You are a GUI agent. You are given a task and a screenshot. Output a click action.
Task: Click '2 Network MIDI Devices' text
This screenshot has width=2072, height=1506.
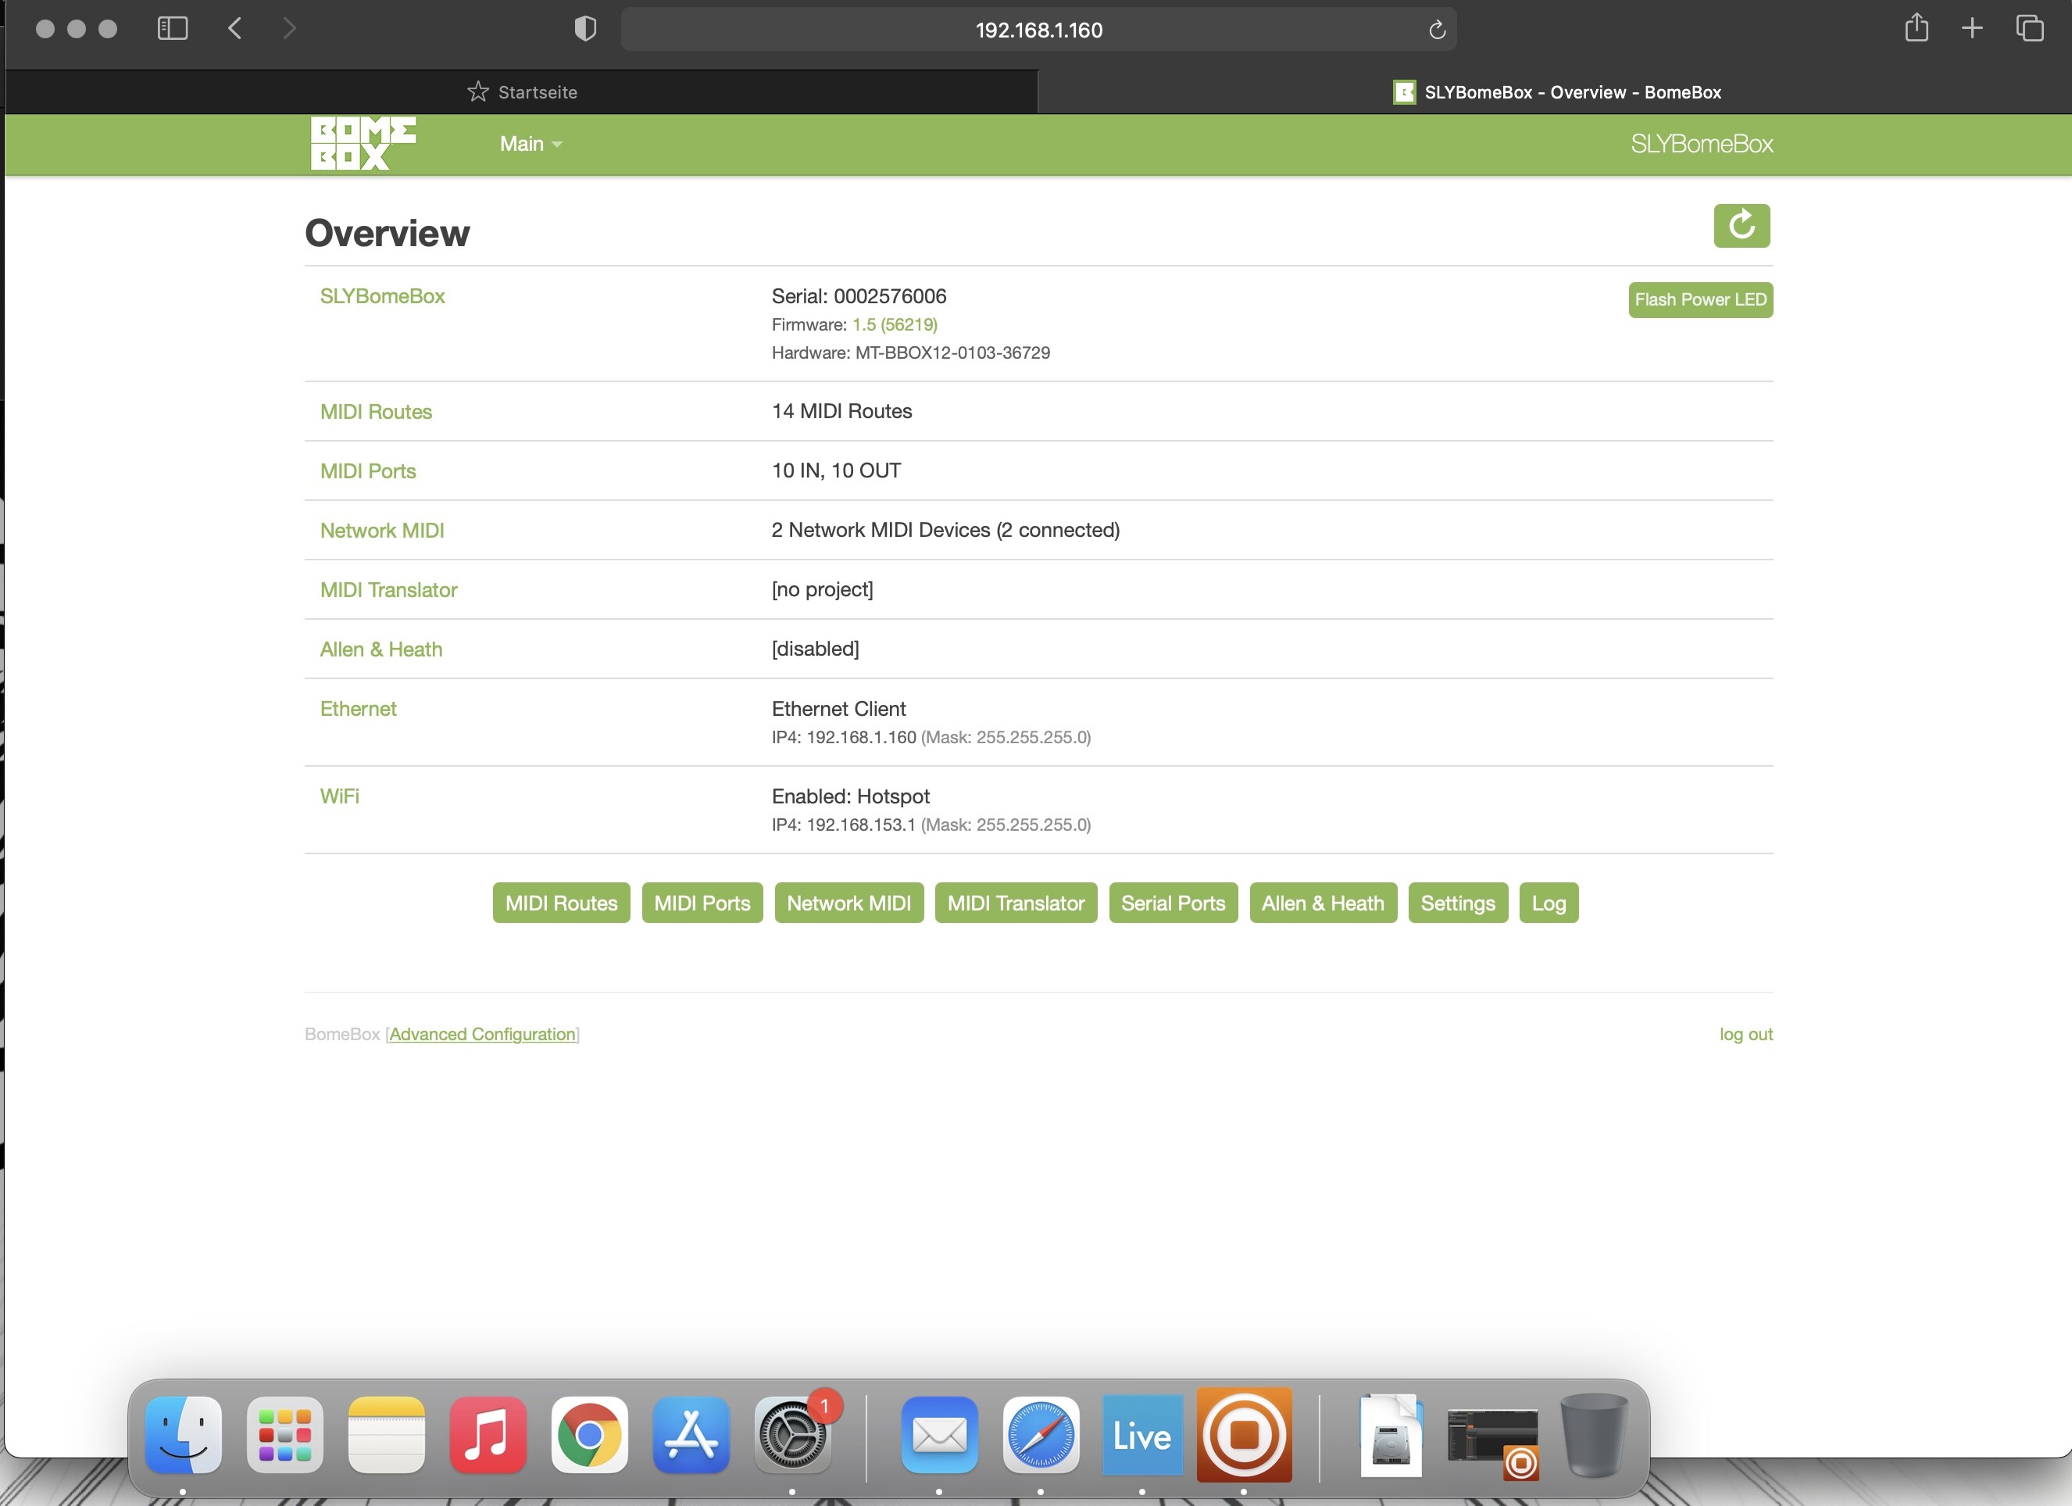(x=881, y=530)
